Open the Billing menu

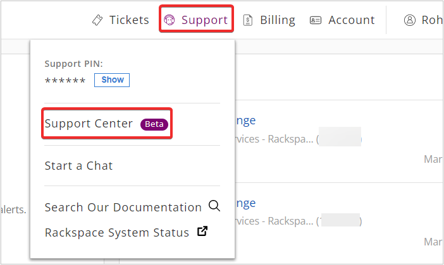(269, 20)
